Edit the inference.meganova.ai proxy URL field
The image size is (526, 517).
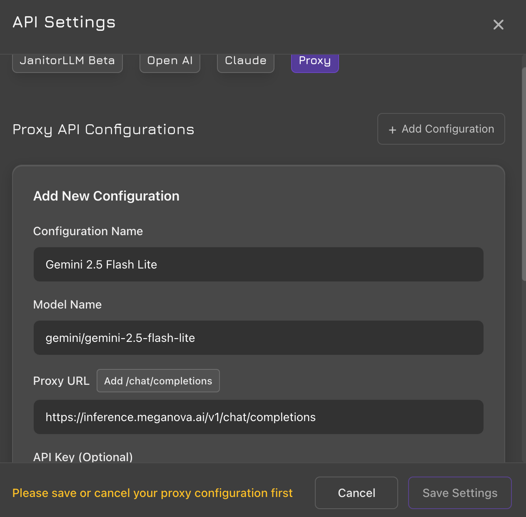[x=258, y=417]
